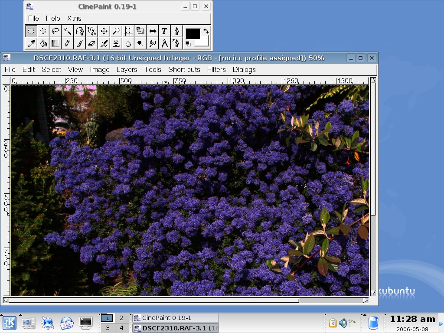Screen dimensions: 444x333
Task: Pick the Gradient blend tool
Action: (x=55, y=43)
